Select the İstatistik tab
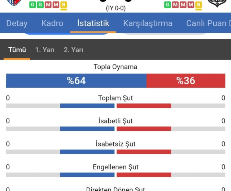 pyautogui.click(x=93, y=23)
